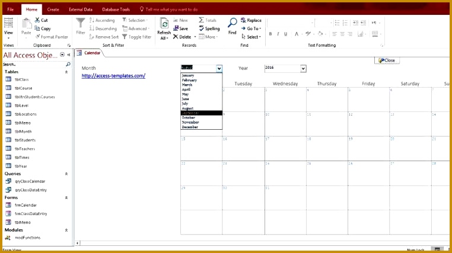The image size is (452, 253).
Task: Sort Descending
Action: (x=103, y=28)
